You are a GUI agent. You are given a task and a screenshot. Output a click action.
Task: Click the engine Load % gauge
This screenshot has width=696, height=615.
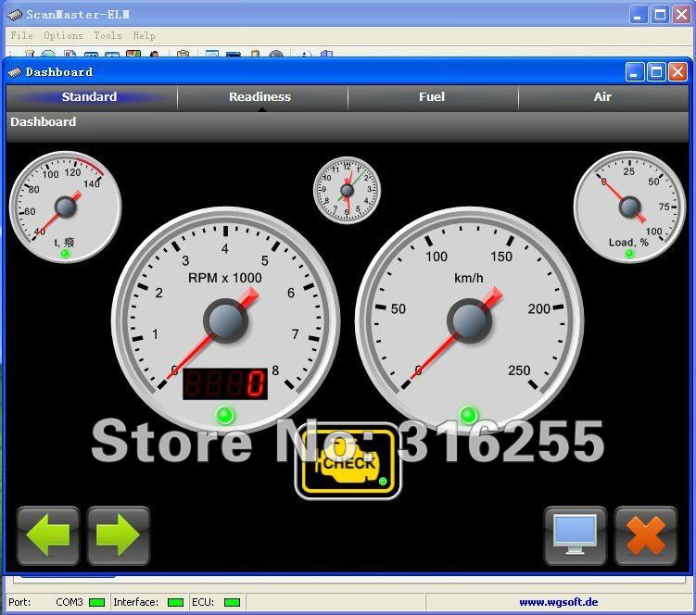click(629, 207)
